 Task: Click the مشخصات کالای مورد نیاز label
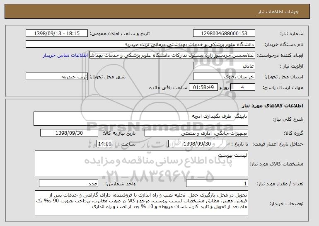[276, 164]
